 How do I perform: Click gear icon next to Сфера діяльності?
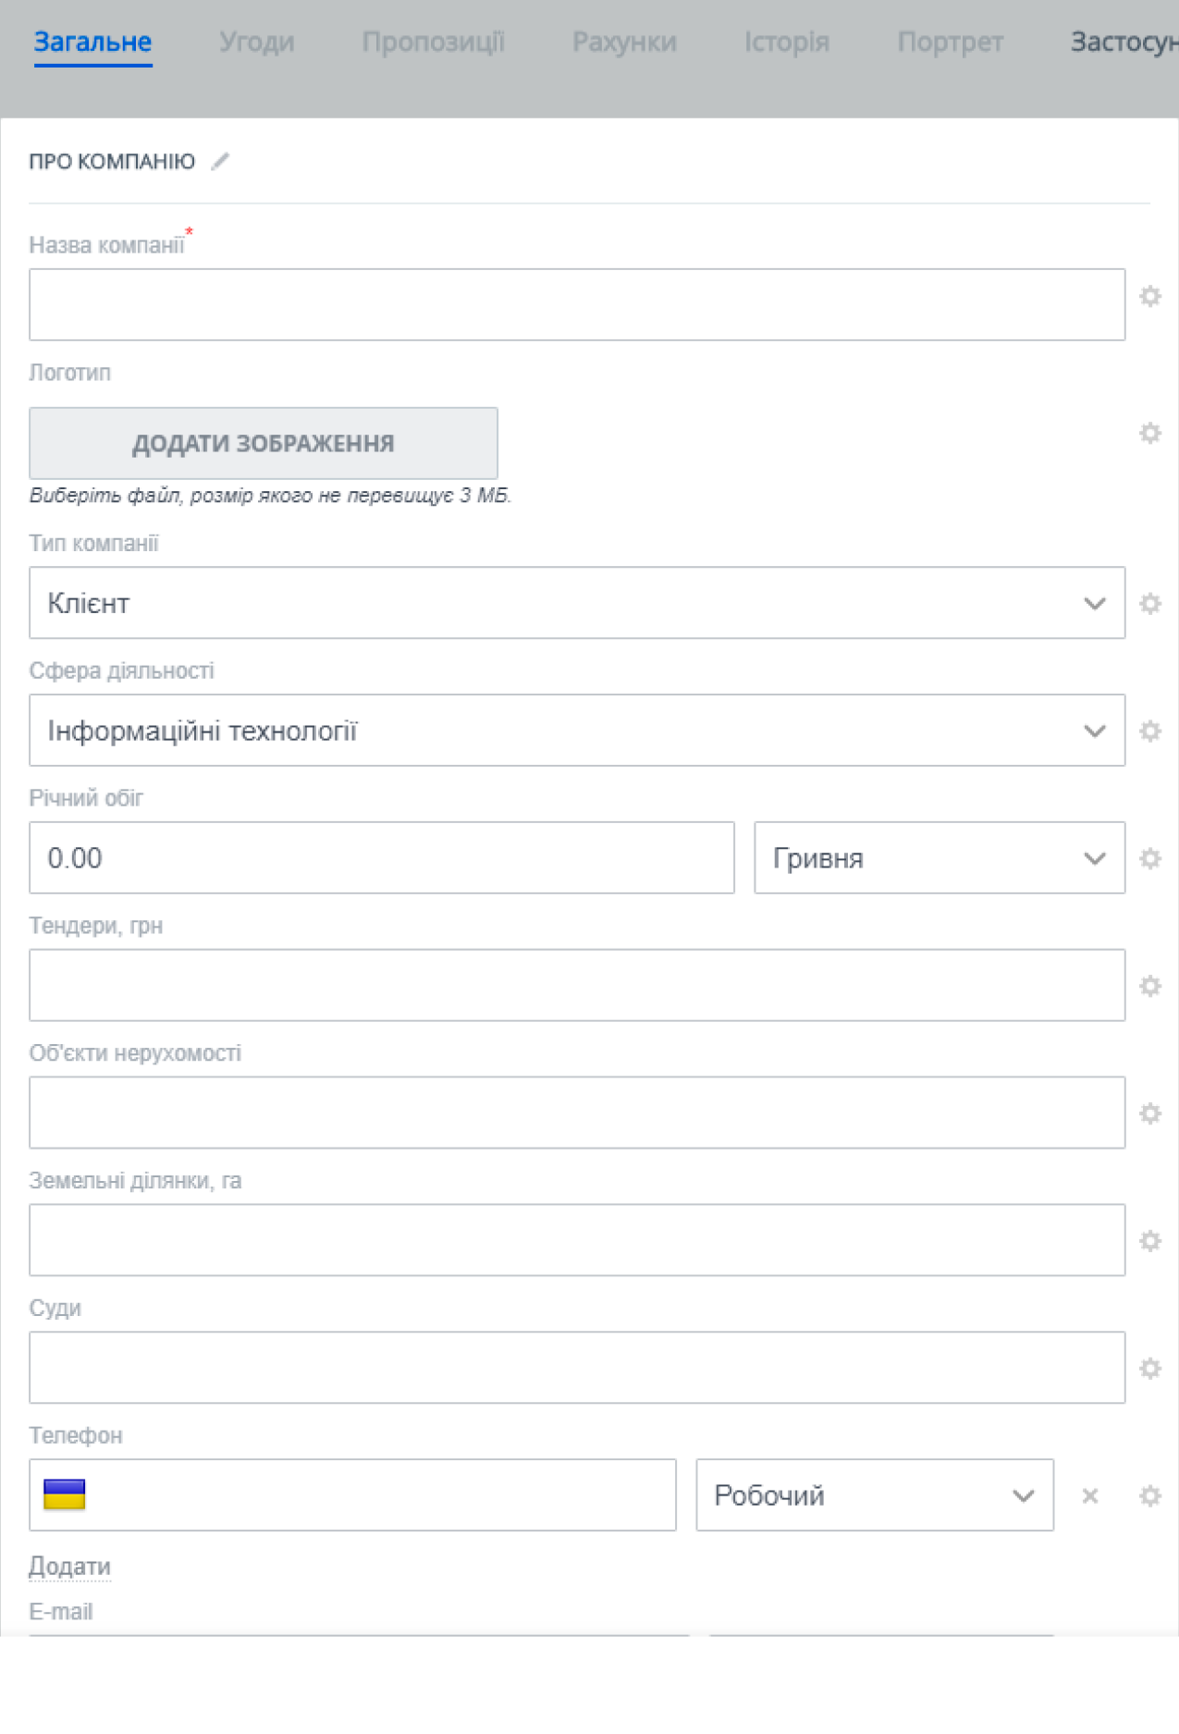pyautogui.click(x=1149, y=732)
